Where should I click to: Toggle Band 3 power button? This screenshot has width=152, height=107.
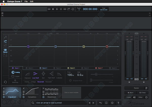[x=41, y=68]
